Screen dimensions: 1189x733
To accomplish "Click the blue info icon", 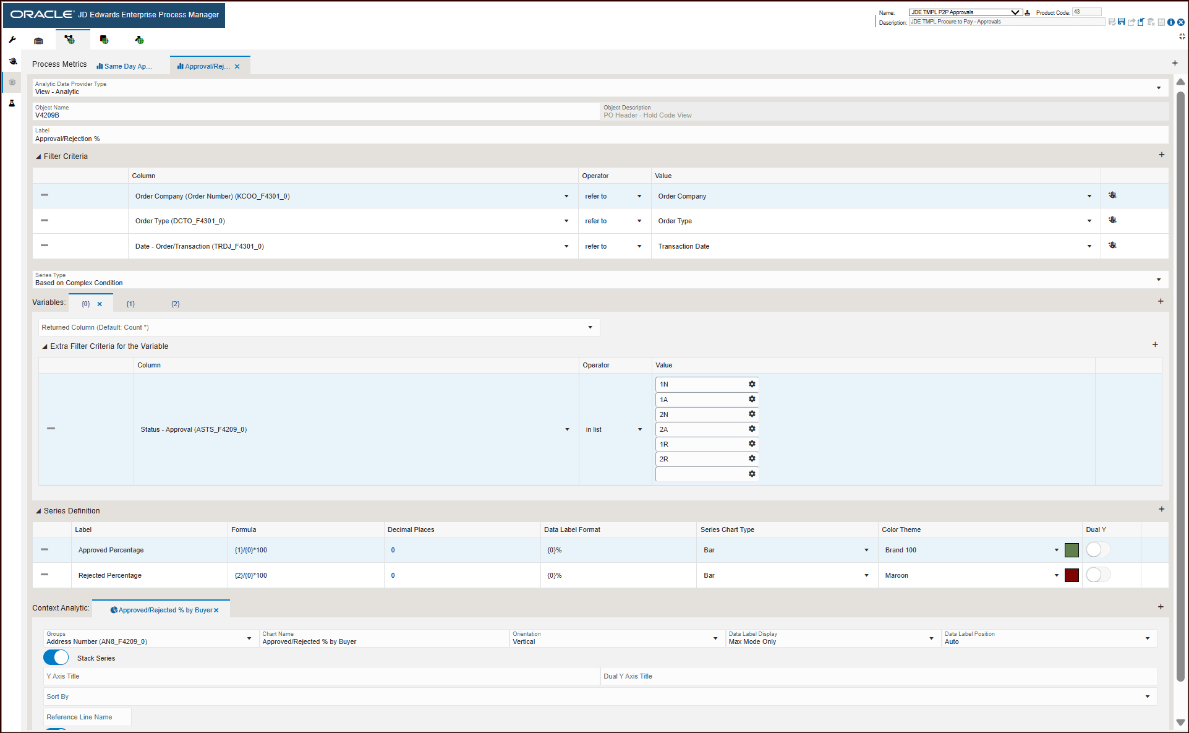I will (1170, 22).
